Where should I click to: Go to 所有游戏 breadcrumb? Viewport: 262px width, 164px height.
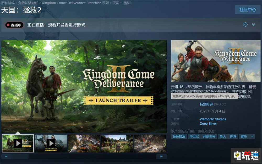pyautogui.click(x=8, y=3)
